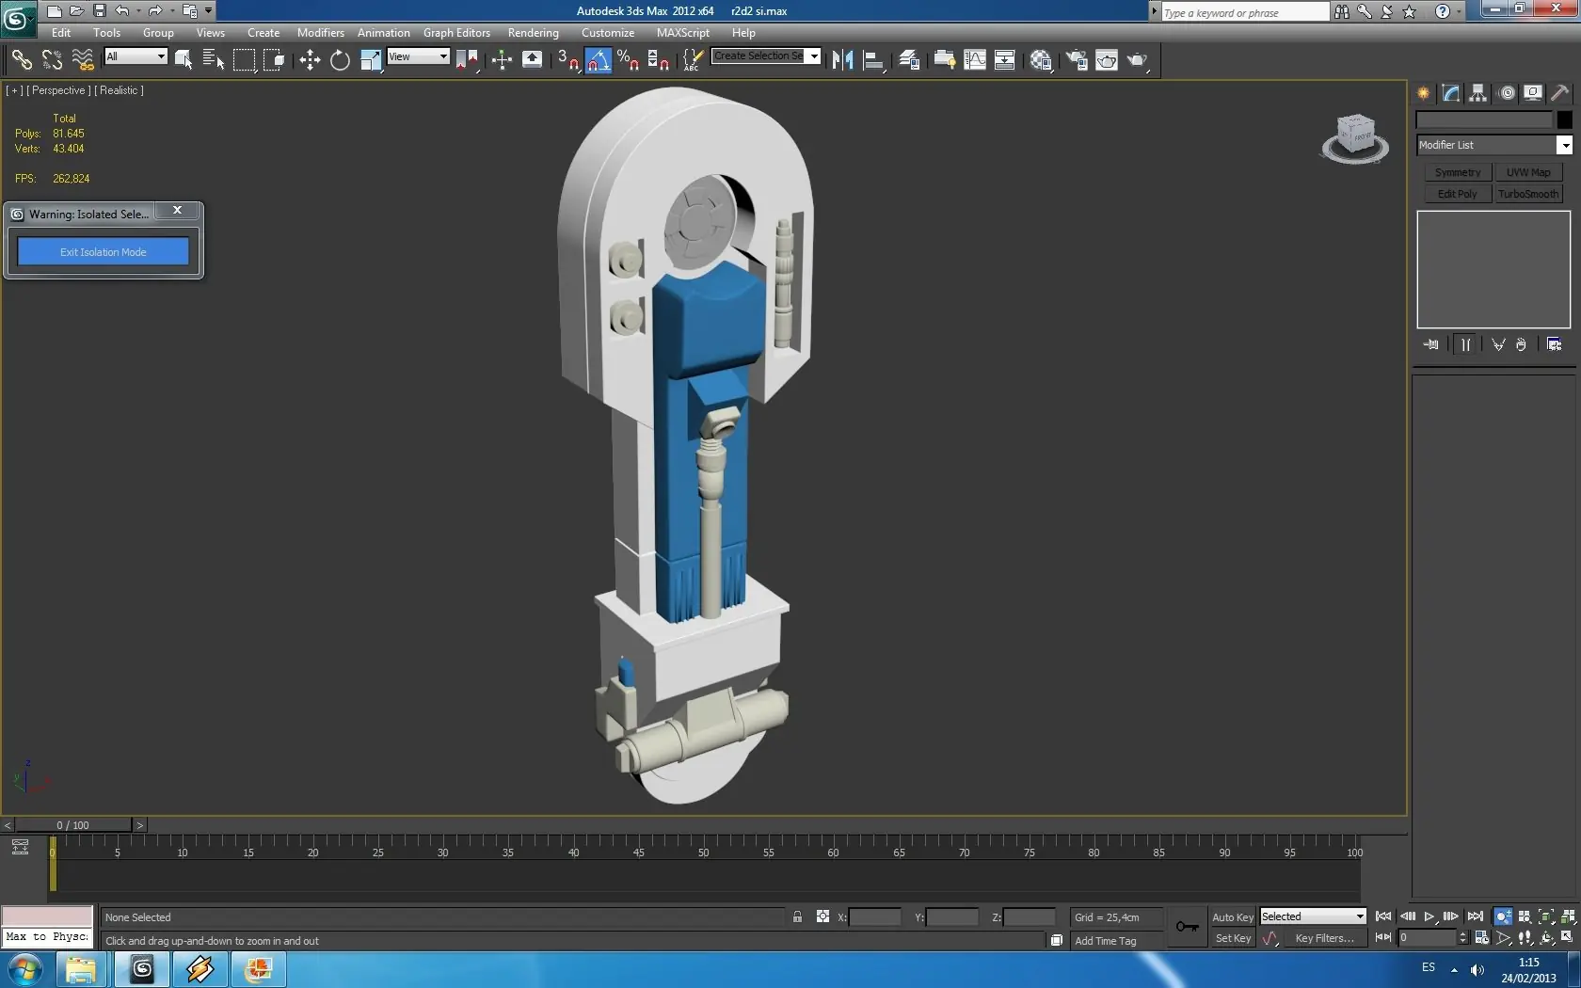Viewport: 1581px width, 988px height.
Task: Click Exit Isolation Mode button
Action: 104,252
